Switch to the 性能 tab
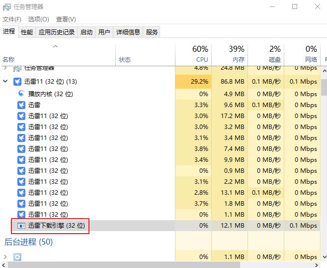Viewport: 327px width, 268px height. tap(27, 32)
